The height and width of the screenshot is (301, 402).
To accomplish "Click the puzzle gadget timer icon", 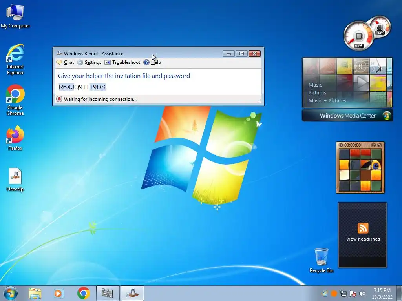I will 341,145.
